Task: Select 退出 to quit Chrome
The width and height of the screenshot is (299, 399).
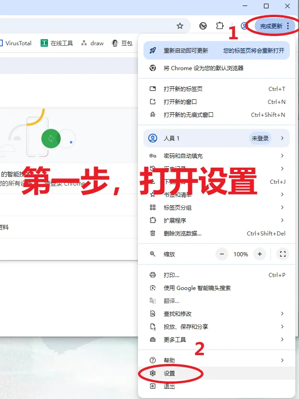Action: click(216, 386)
